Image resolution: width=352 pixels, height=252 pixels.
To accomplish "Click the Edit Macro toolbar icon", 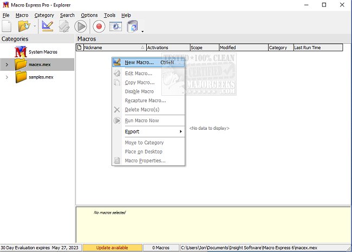I will [x=64, y=26].
